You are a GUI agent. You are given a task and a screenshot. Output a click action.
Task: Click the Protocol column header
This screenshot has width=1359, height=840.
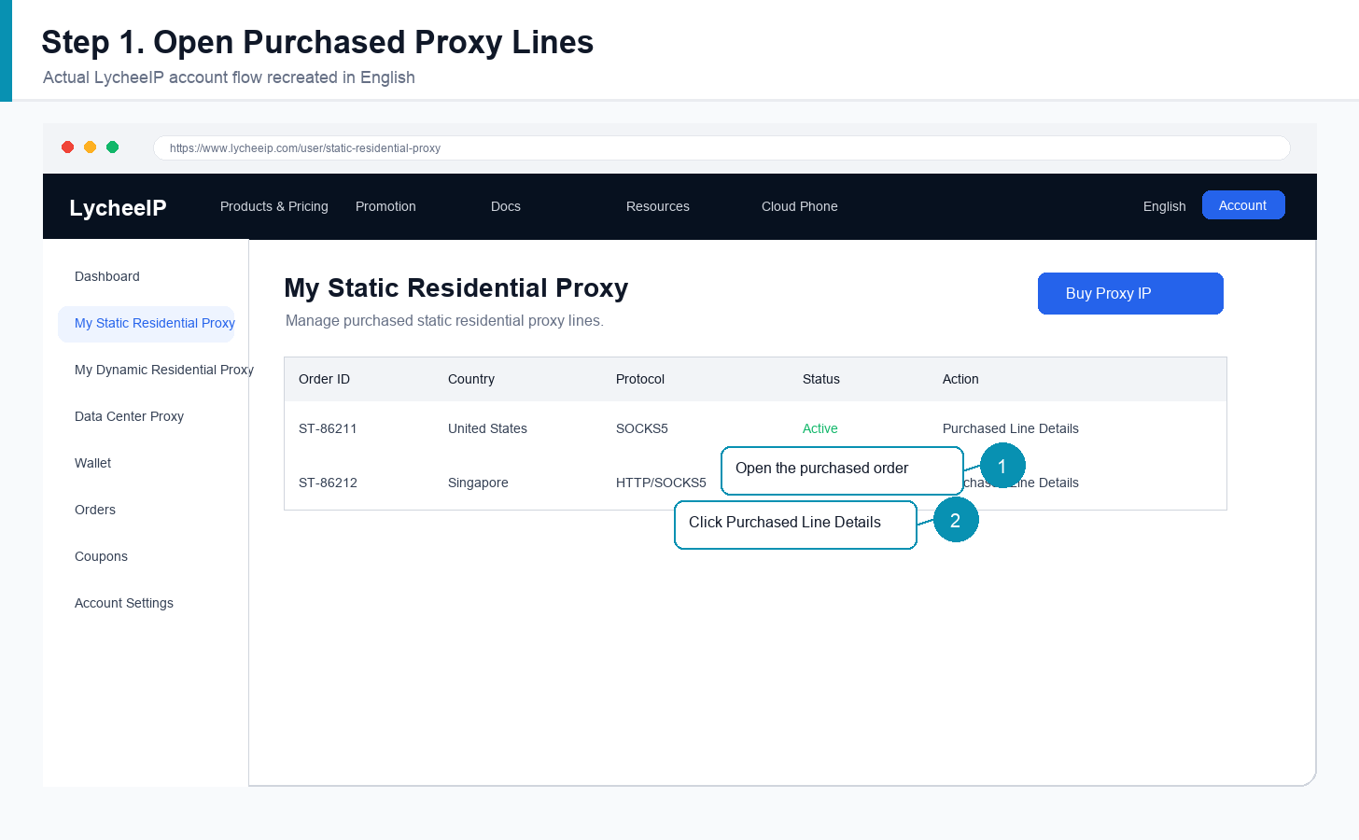[x=640, y=379]
